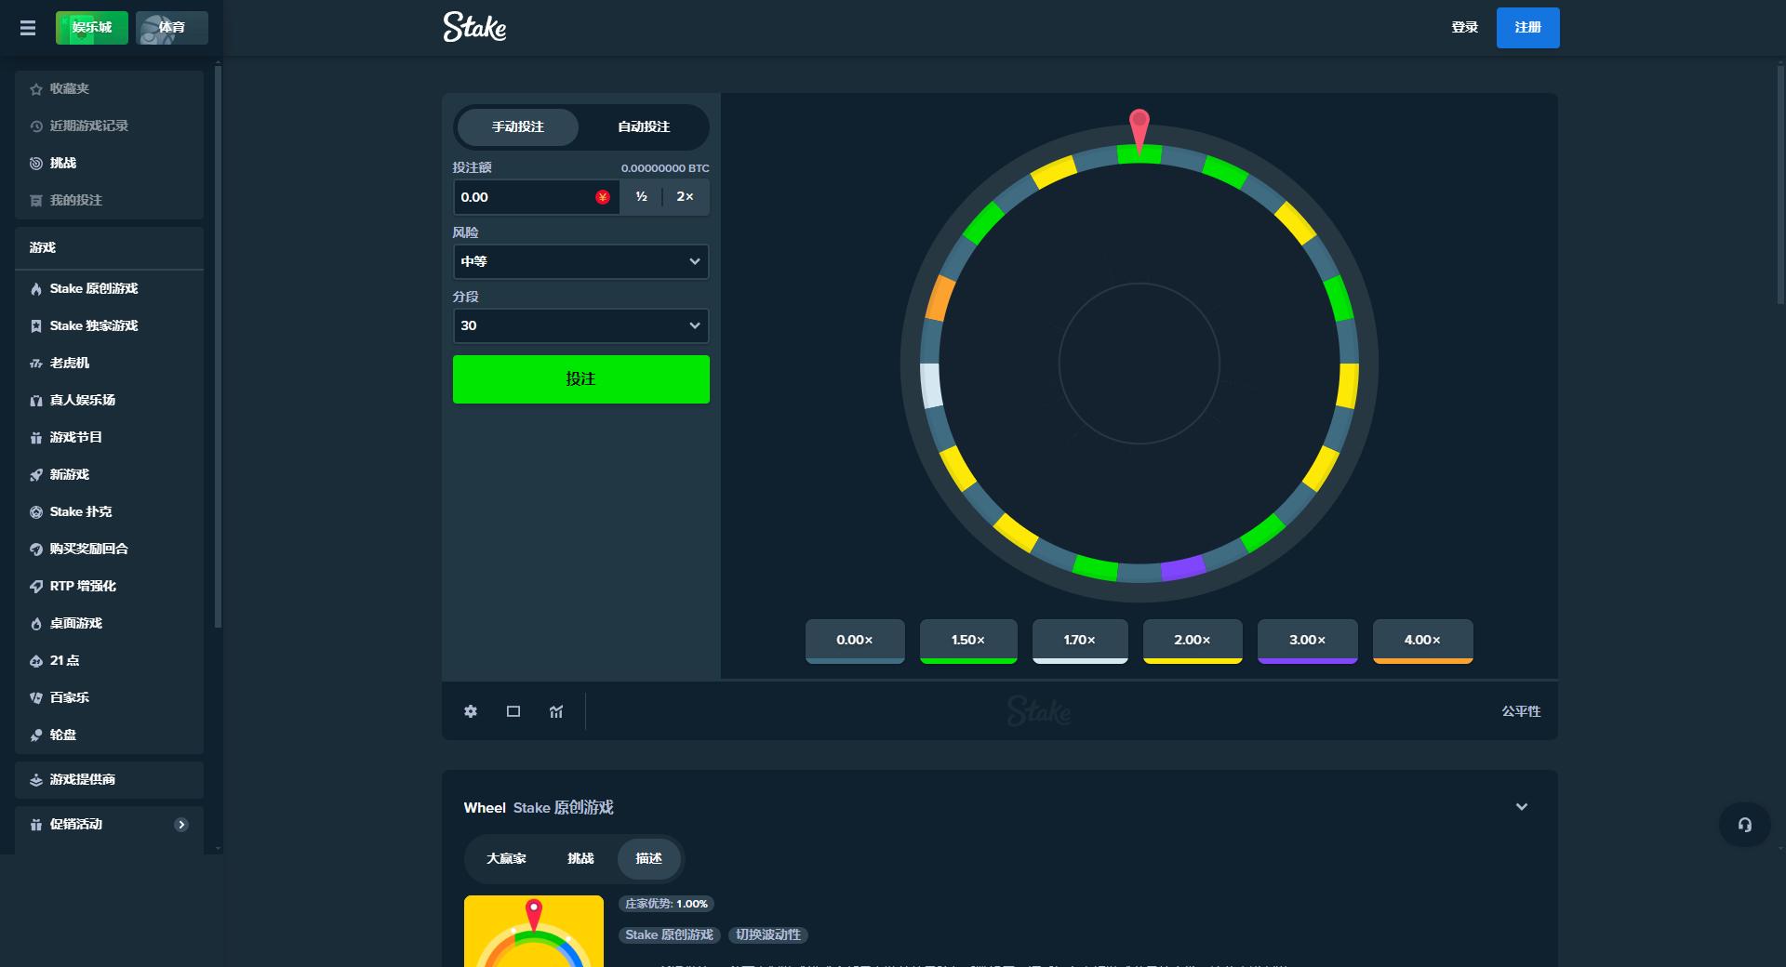
Task: Click the orange 4.00× multiplier chip
Action: (x=1422, y=641)
